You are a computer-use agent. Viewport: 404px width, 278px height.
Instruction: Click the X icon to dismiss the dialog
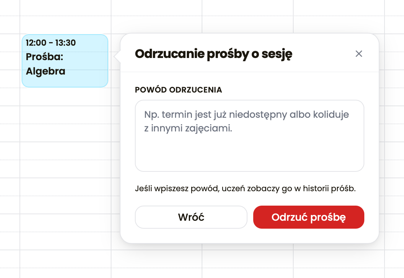[x=359, y=54]
